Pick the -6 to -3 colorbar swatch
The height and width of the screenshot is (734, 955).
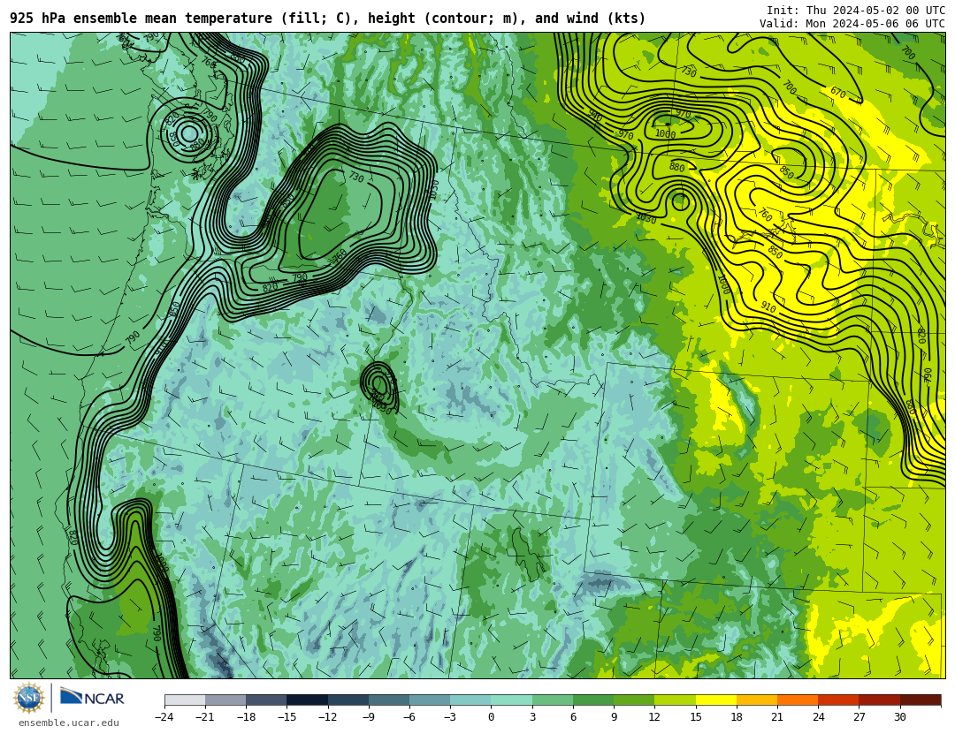coord(430,700)
